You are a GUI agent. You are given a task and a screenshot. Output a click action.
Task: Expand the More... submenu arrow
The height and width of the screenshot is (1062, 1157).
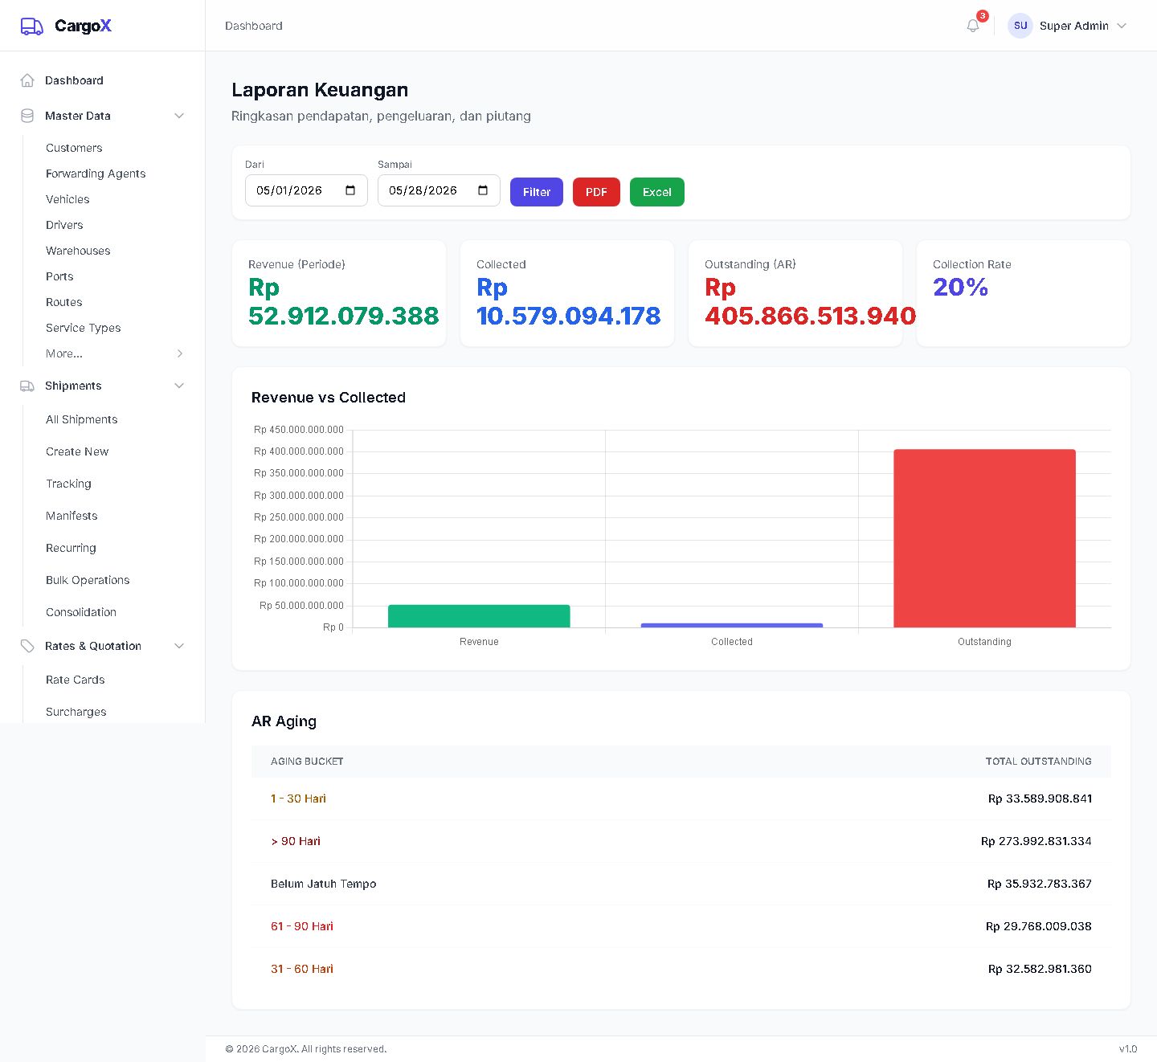pyautogui.click(x=180, y=353)
